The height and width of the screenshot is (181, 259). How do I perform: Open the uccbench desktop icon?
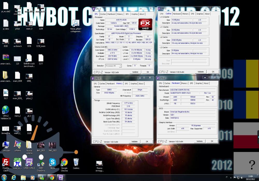pyautogui.click(x=18, y=43)
